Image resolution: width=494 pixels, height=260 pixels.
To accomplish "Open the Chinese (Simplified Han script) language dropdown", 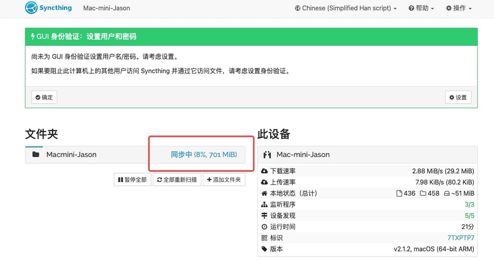I will 346,8.
